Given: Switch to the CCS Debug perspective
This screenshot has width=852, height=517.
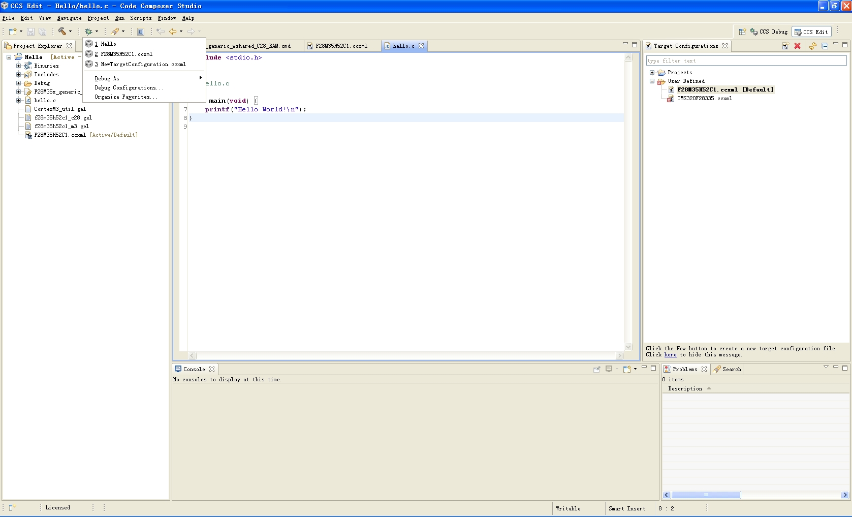Looking at the screenshot, I should point(769,32).
